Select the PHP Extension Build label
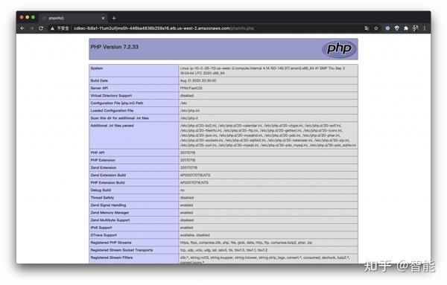This screenshot has height=285, width=447. pos(108,182)
